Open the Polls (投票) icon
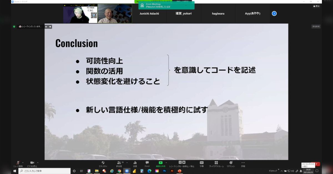 (135, 163)
